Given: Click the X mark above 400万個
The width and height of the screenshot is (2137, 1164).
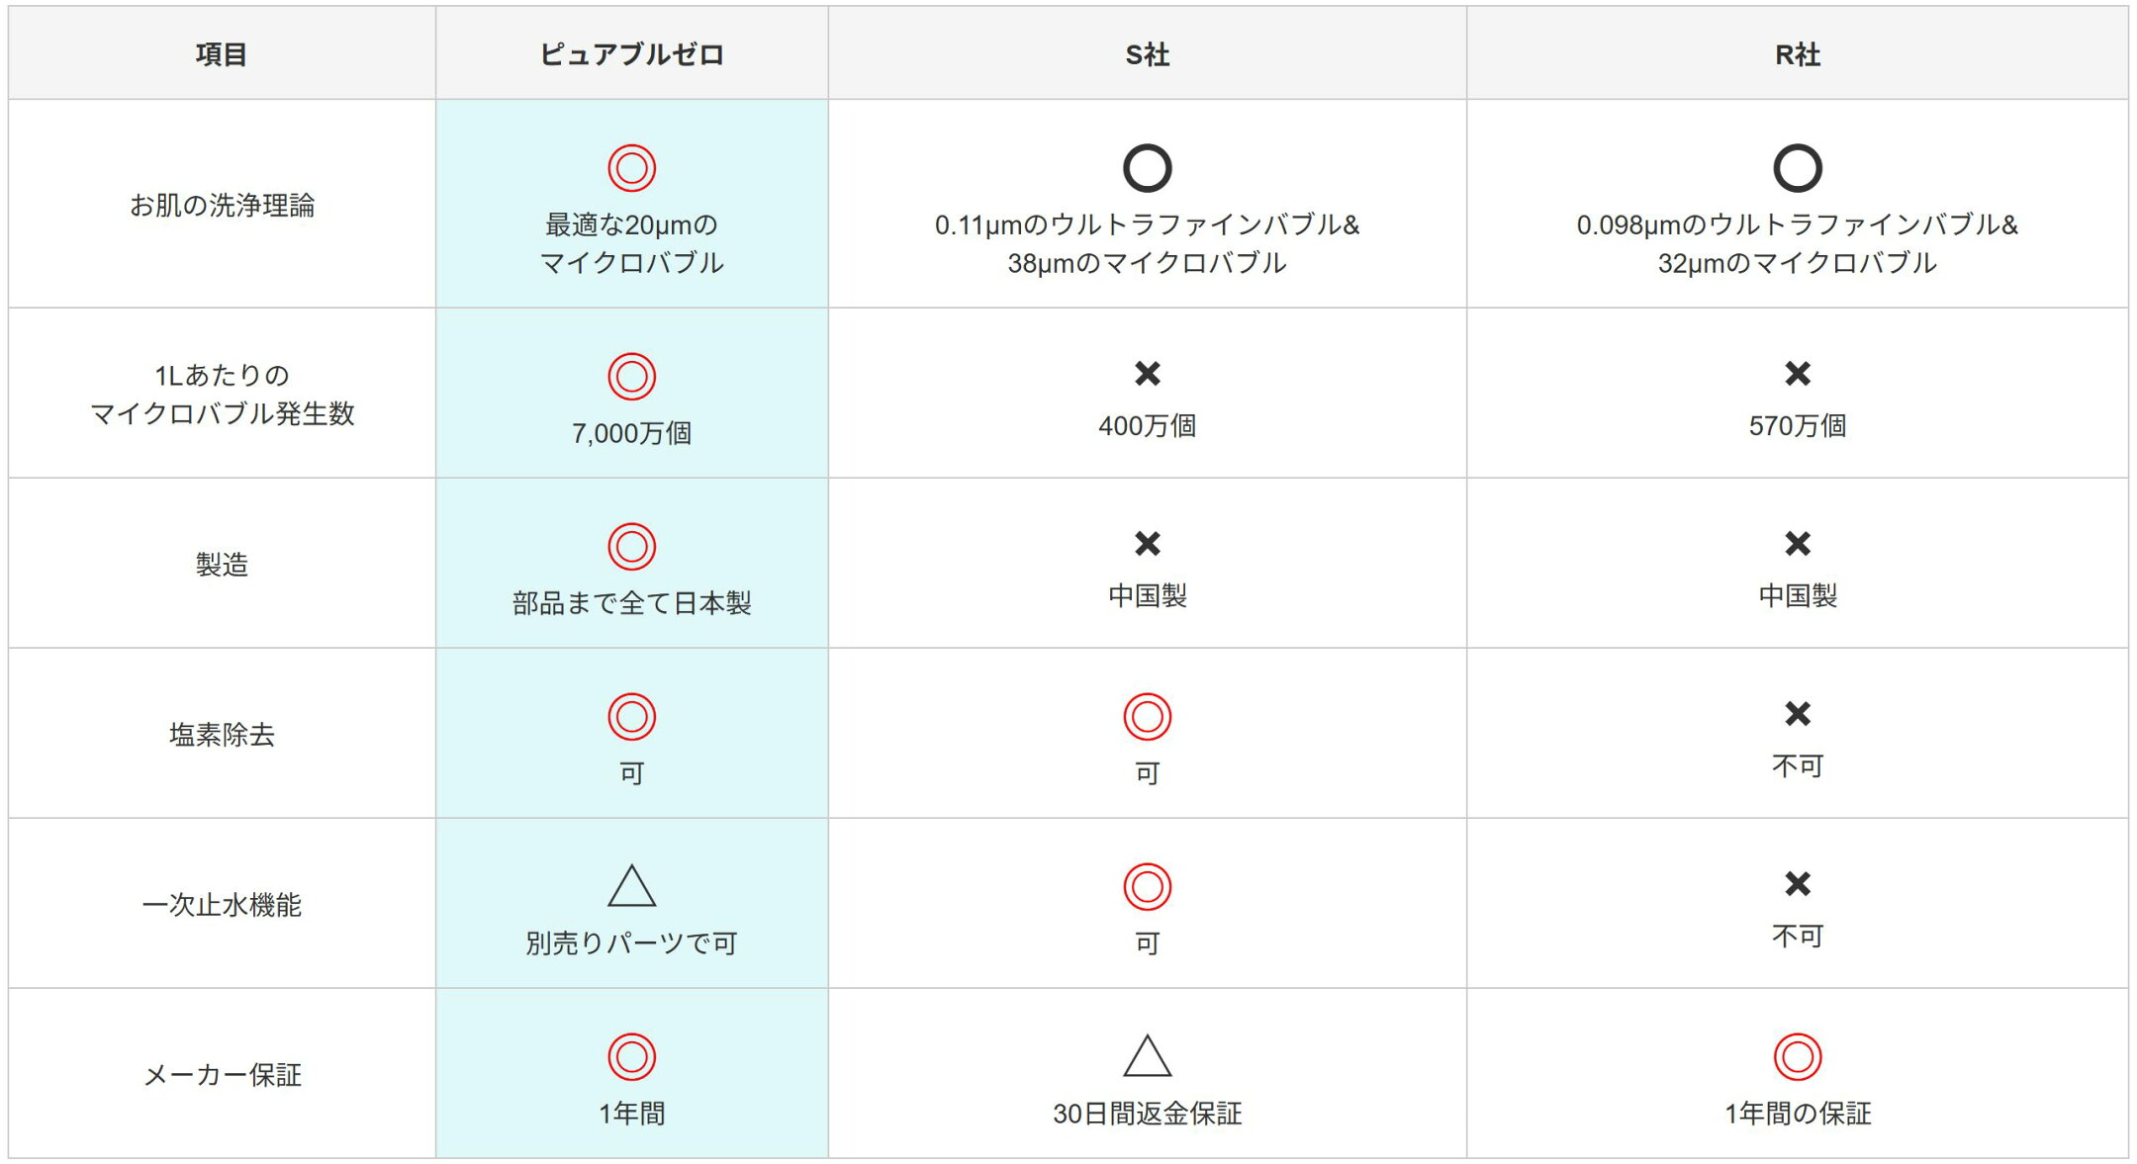Looking at the screenshot, I should pos(1147,373).
